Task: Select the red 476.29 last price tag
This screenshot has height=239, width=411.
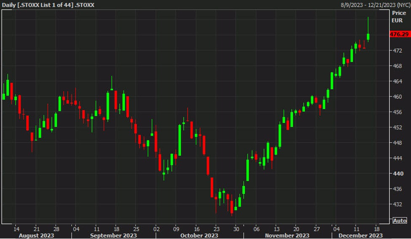Action: 400,34
